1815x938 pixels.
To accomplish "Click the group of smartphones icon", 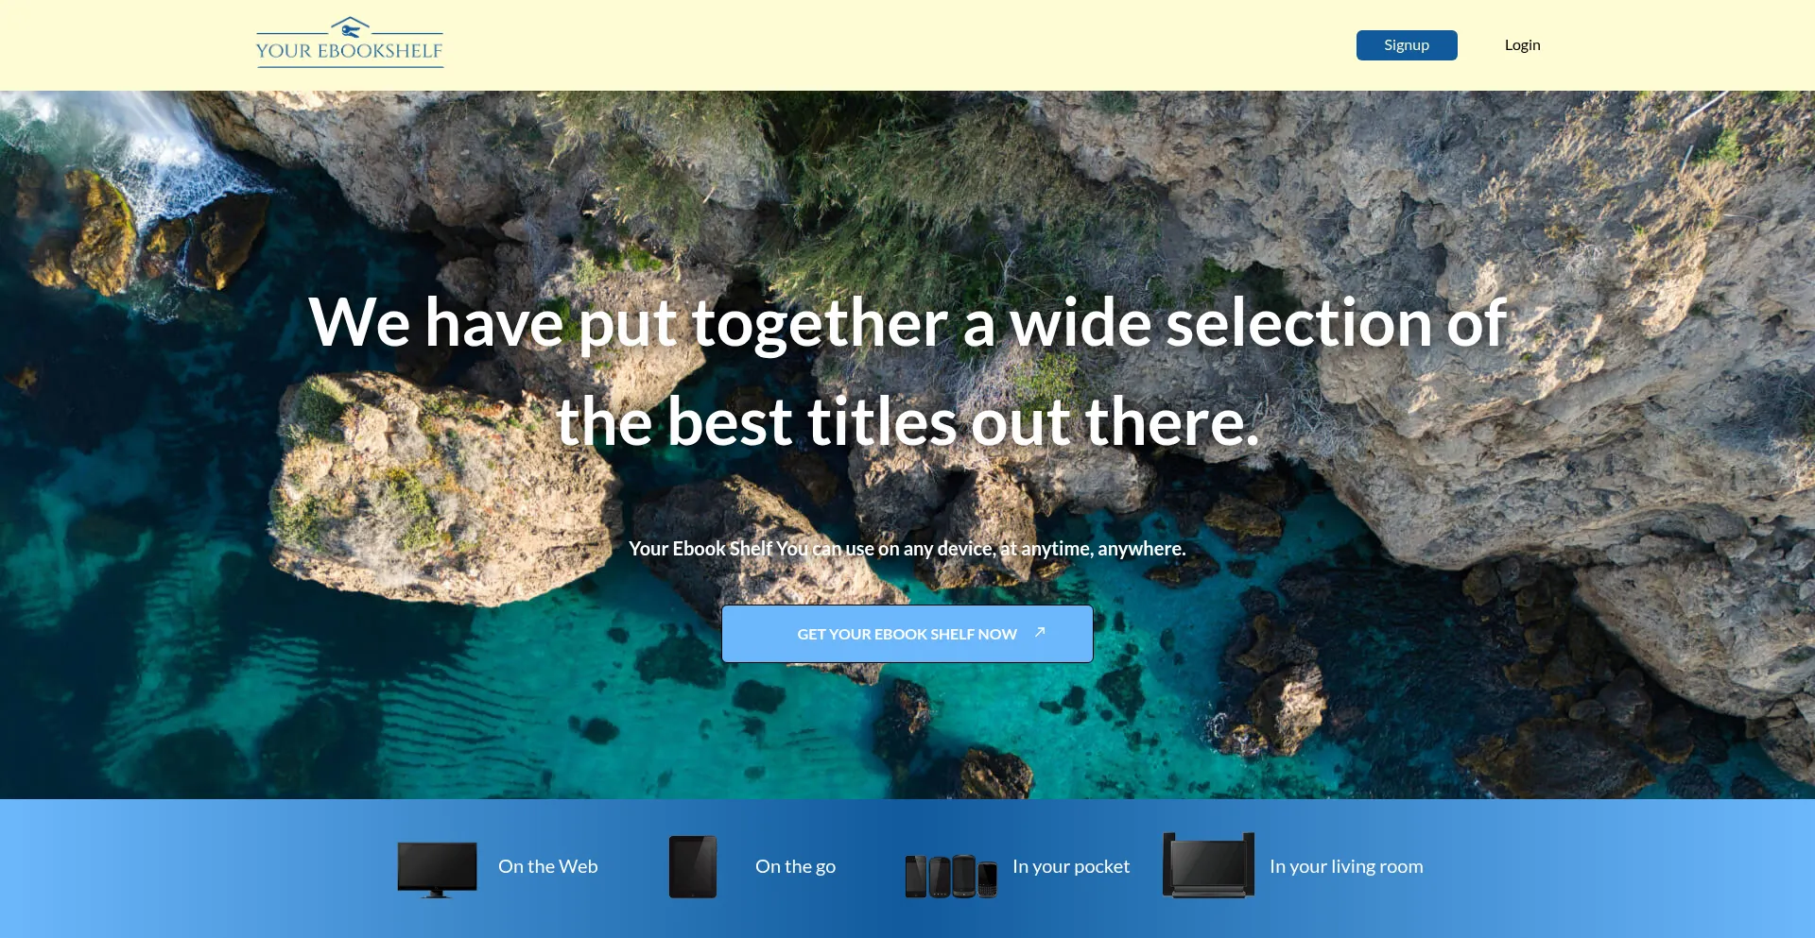I will [950, 876].
